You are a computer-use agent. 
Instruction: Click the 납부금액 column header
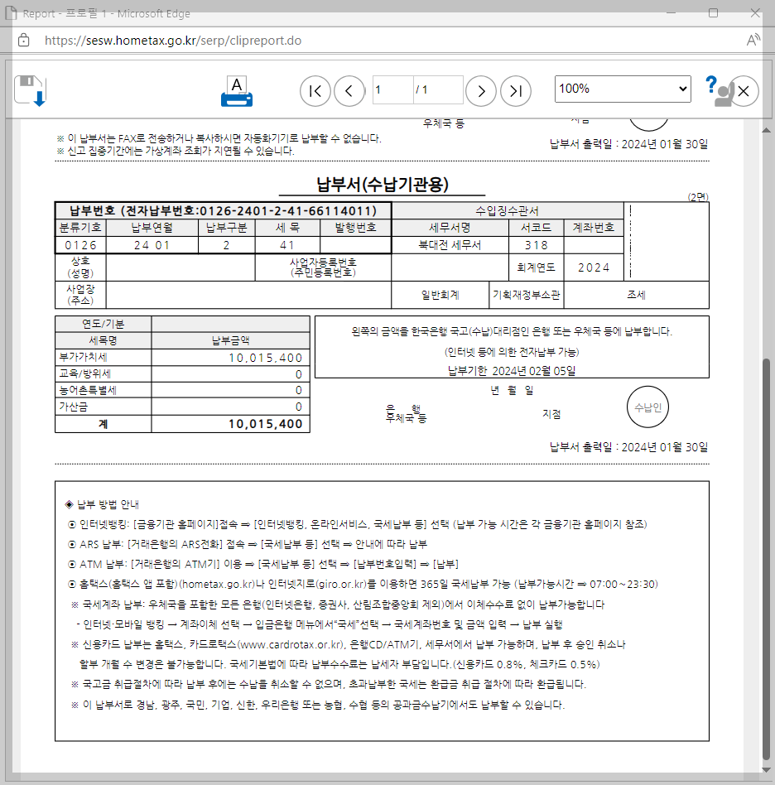tap(230, 340)
